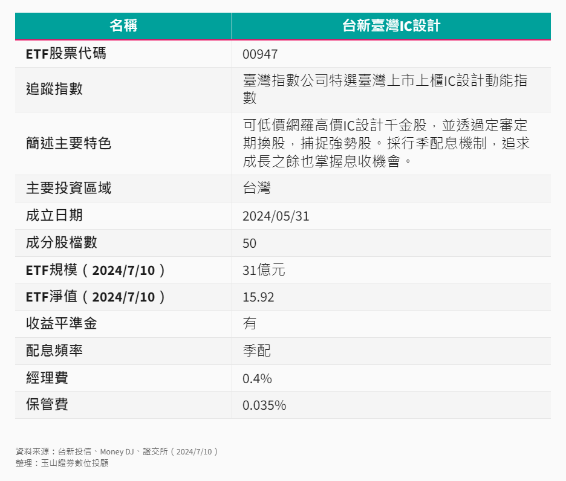The image size is (566, 481).
Task: Select the 保管費 label
Action: tap(47, 404)
